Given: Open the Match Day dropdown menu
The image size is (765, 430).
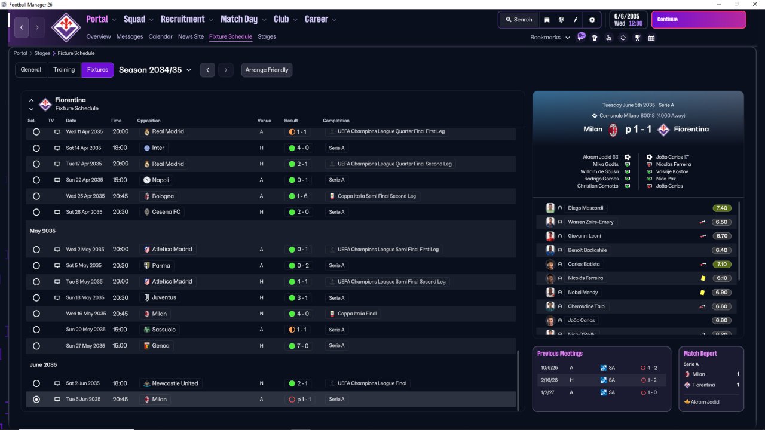Looking at the screenshot, I should 243,19.
